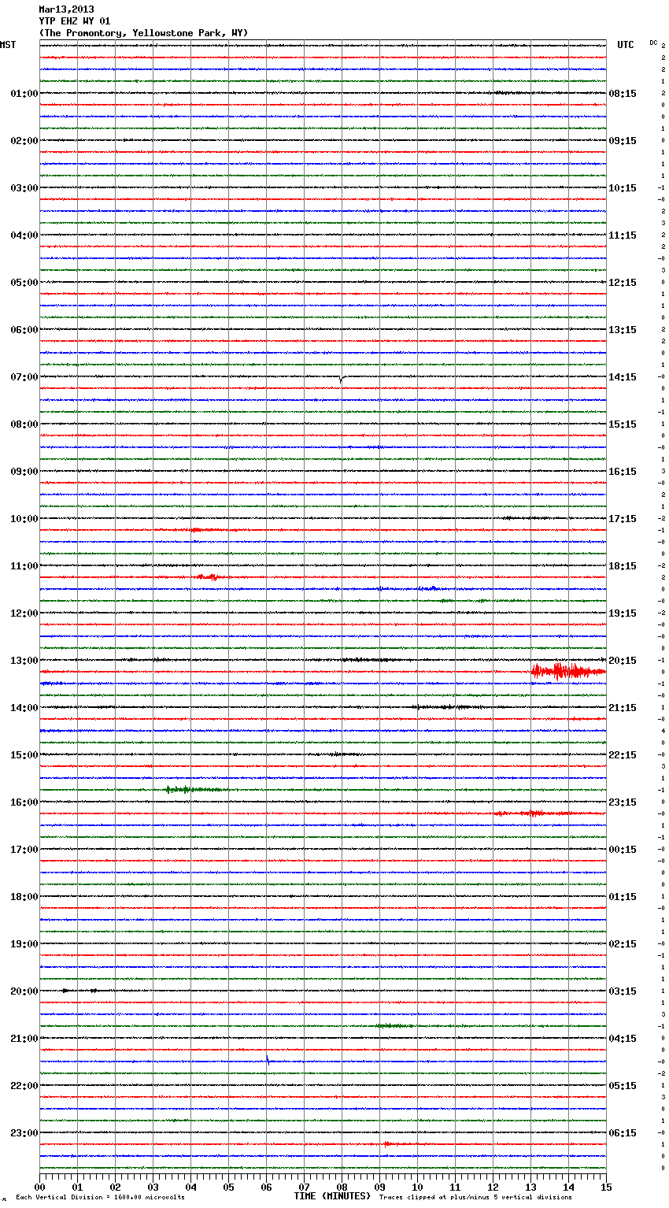This screenshot has height=1208, width=669.
Task: Click the 22:00 MST time label
Action: click(24, 1086)
